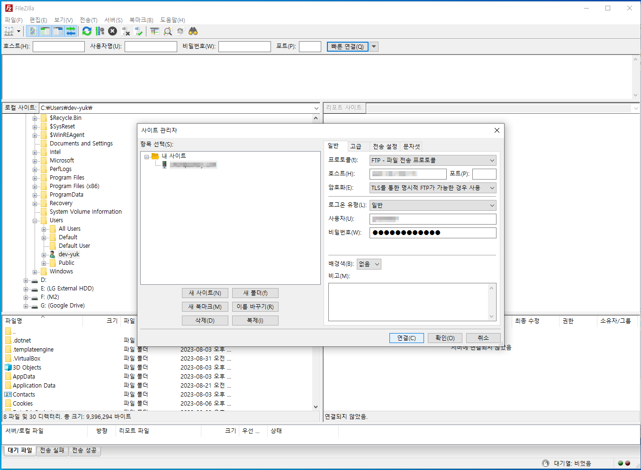Open the Site Manager toolbar icon
The width and height of the screenshot is (641, 470).
point(9,31)
